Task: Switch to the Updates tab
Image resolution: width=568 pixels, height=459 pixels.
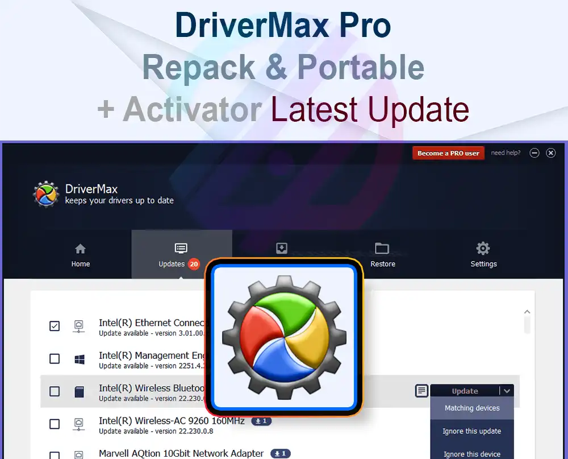Action: 180,255
